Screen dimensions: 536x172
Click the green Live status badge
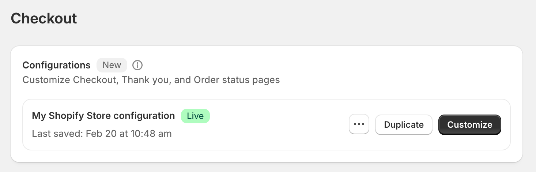195,116
